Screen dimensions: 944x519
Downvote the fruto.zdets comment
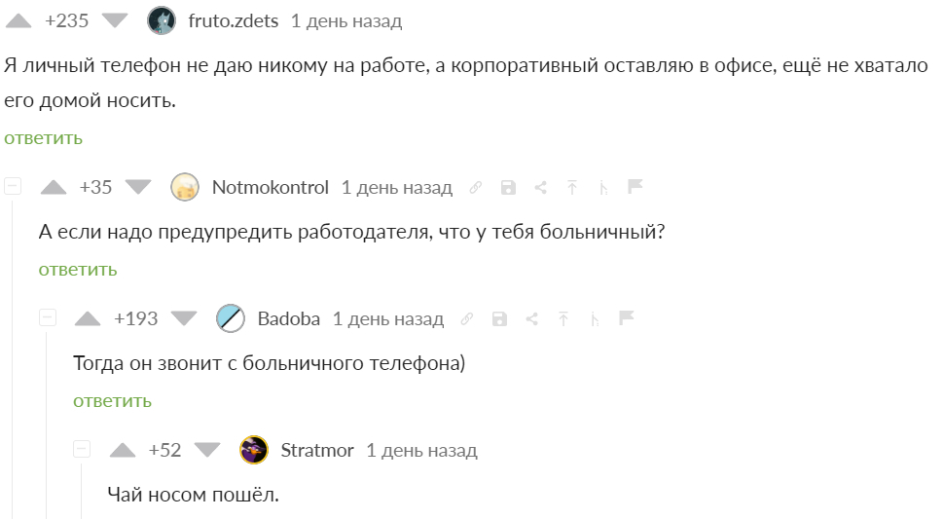(115, 20)
